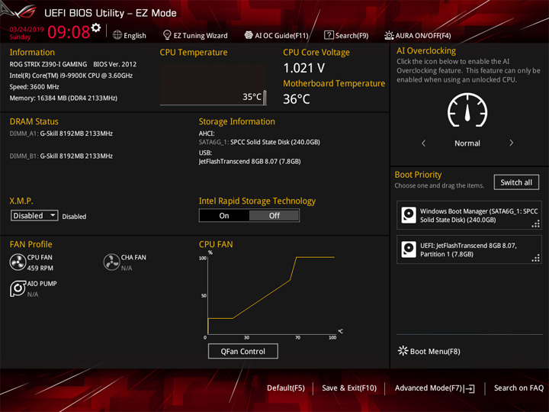Click the drag handle on UEFI JetFlashTranscend entry
The width and height of the screenshot is (549, 412).
coord(536,258)
